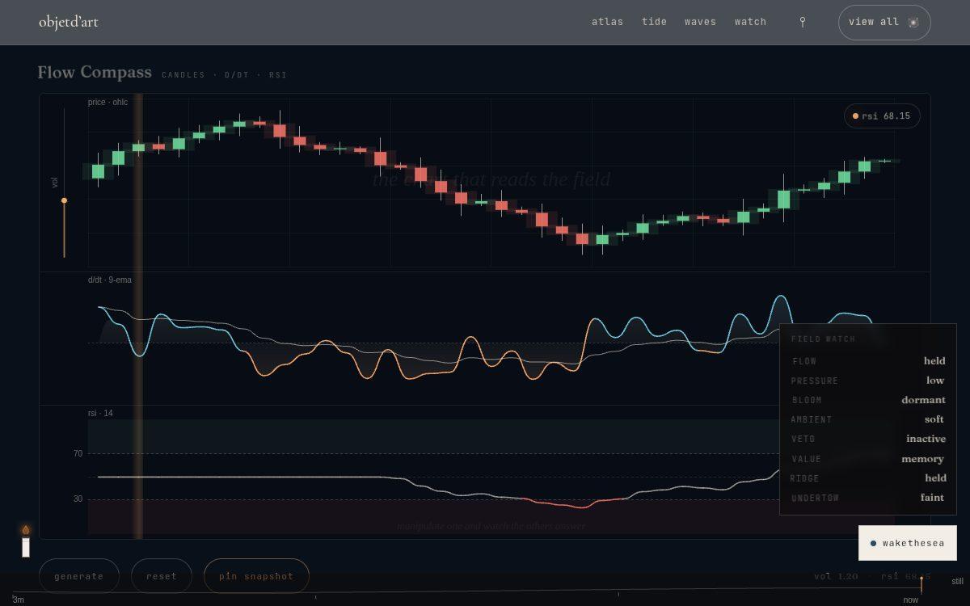
Task: Click the 'rsi · 14' panel label
Action: coord(100,413)
